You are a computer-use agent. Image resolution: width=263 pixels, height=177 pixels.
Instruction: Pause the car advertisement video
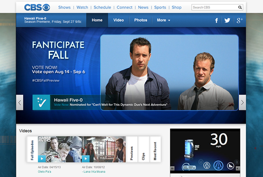pos(172,168)
